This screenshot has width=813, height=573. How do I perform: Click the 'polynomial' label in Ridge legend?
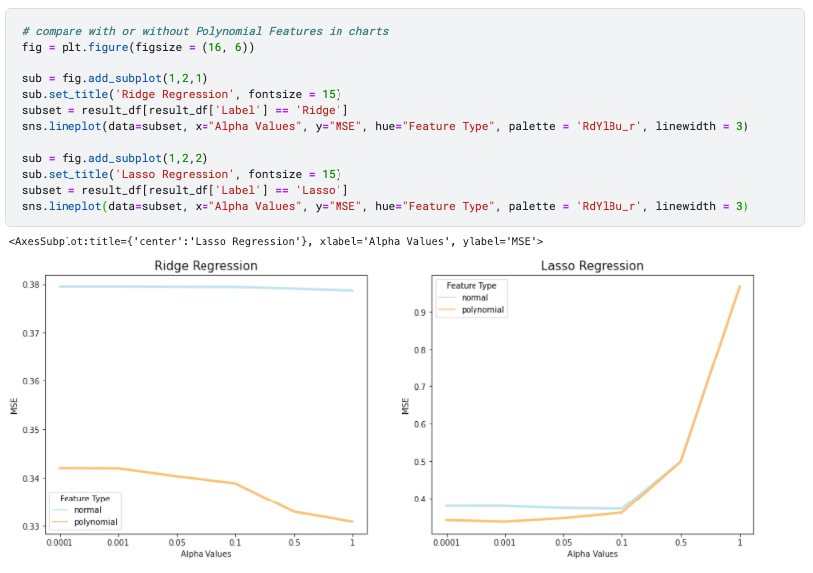click(x=96, y=522)
